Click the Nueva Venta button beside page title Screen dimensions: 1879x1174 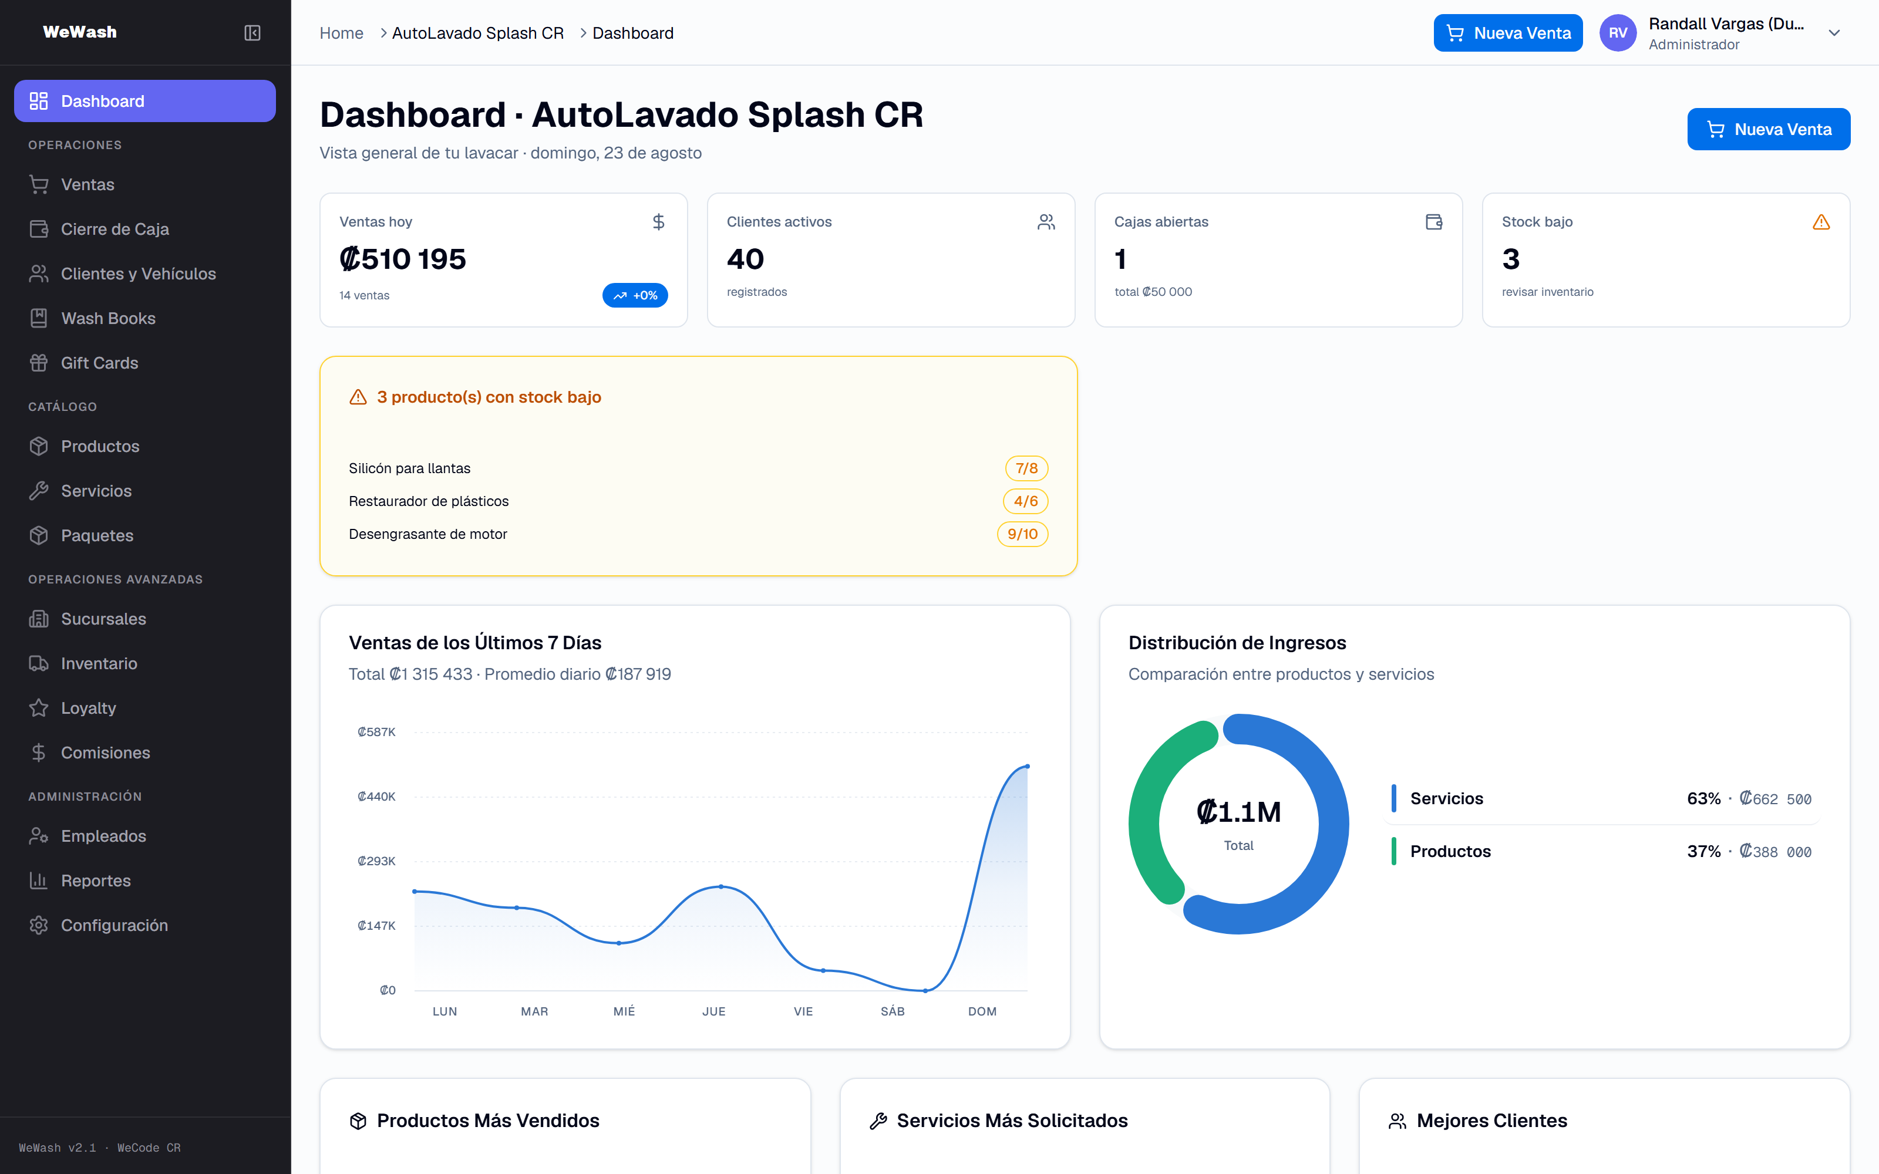(1768, 129)
